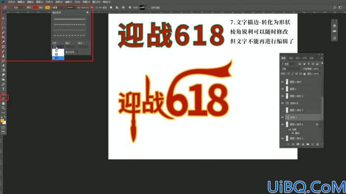Viewport: 346px width, 194px height.
Task: Open the red fill color swatch
Action: coord(35,7)
